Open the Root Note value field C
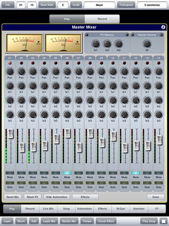The width and height of the screenshot is (169, 226). (x=63, y=5)
